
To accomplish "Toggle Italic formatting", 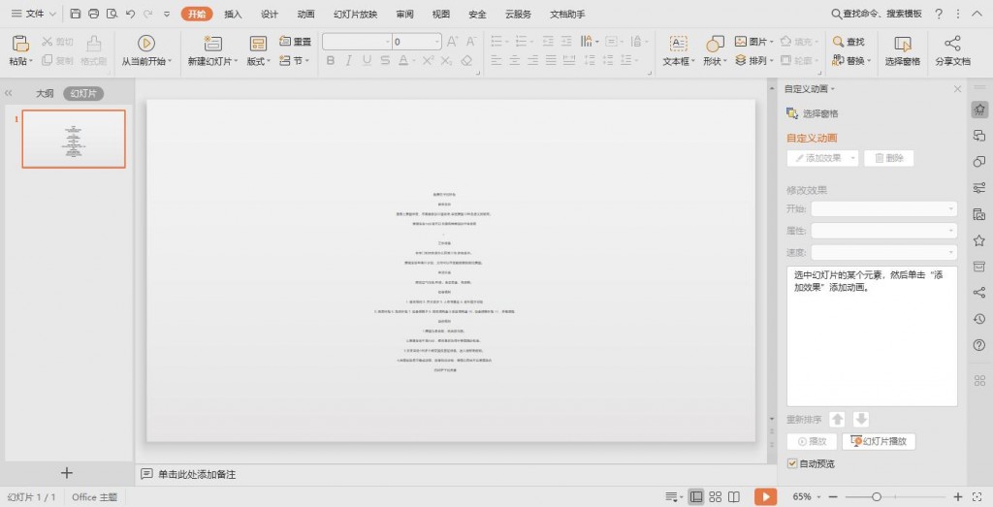I will [x=348, y=61].
